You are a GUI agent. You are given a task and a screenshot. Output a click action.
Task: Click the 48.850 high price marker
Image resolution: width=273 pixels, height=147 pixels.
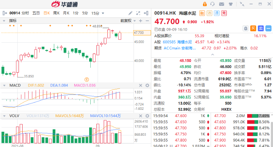pos(97,26)
